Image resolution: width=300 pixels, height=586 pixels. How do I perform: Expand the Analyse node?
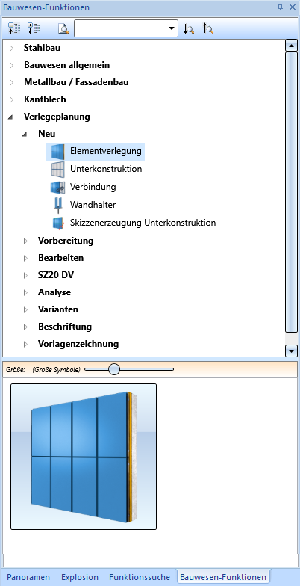click(25, 293)
